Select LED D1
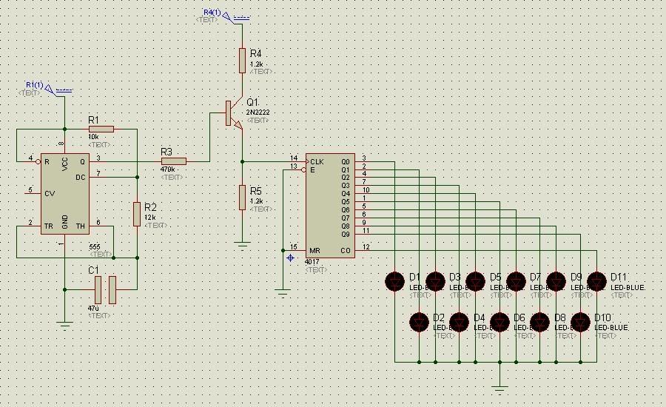666x407 pixels. click(395, 281)
